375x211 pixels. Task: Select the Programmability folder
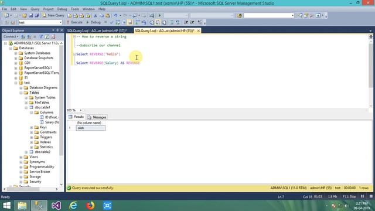click(x=42, y=166)
